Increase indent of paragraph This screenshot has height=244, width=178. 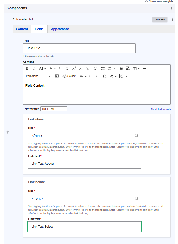click(x=91, y=76)
